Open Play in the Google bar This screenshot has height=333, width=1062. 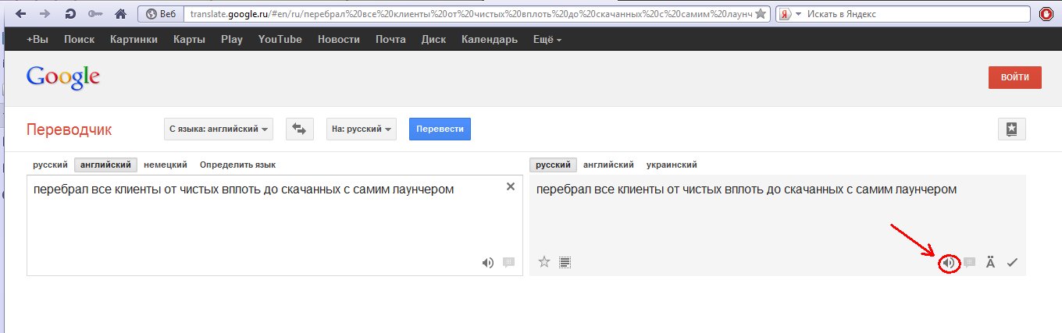[232, 40]
